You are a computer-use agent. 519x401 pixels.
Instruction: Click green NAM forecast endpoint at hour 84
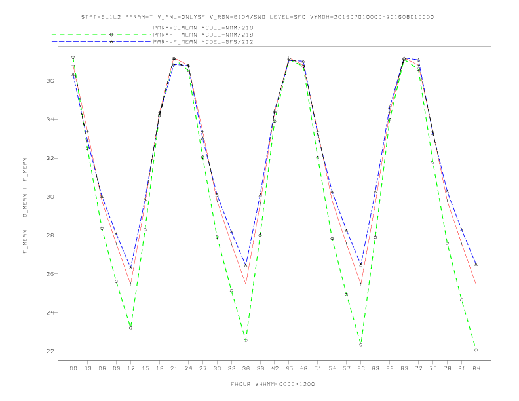tap(476, 350)
